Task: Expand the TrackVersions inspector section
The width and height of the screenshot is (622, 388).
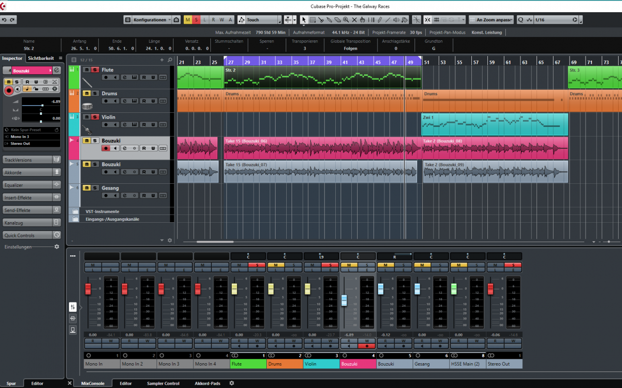Action: click(32, 160)
